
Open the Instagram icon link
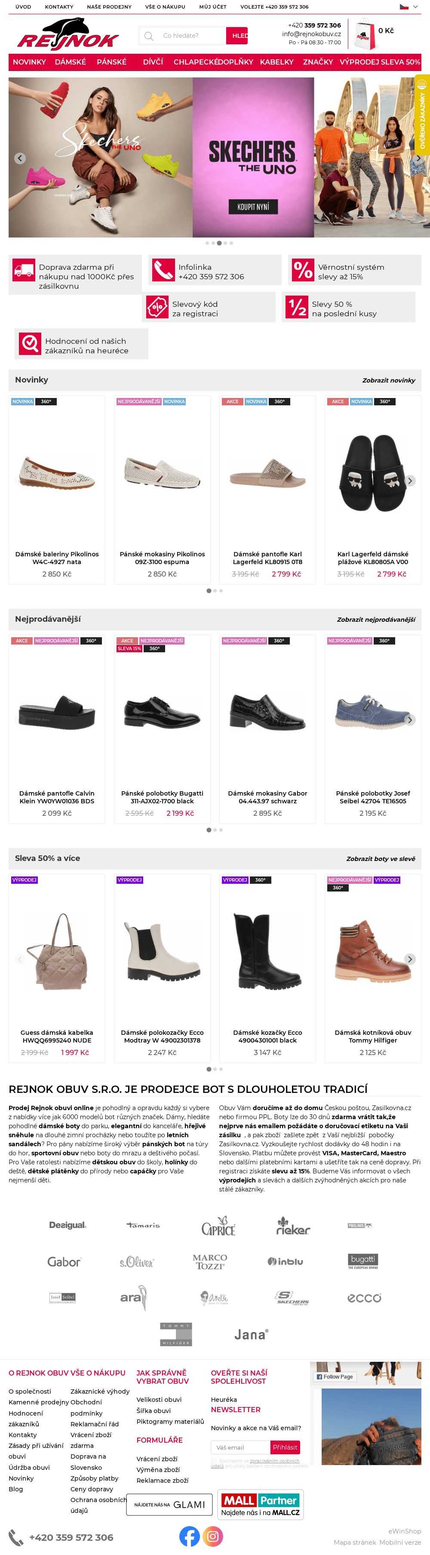tap(212, 1536)
